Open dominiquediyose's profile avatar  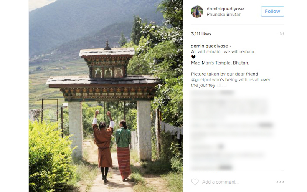[197, 12]
